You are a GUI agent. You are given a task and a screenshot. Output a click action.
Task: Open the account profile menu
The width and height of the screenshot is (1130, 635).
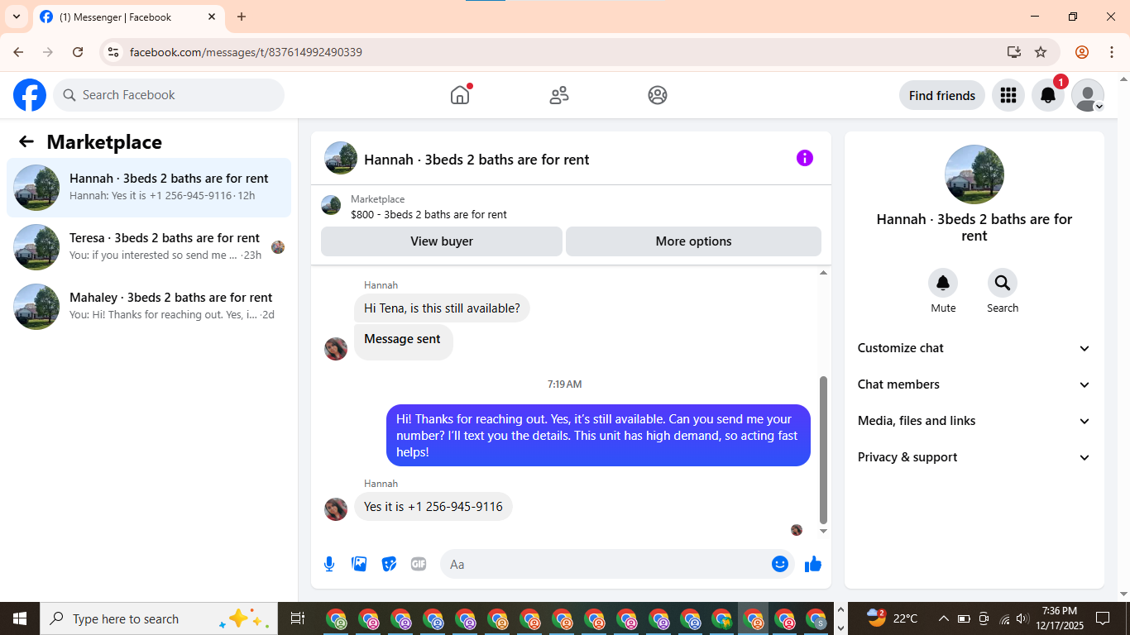(1088, 95)
